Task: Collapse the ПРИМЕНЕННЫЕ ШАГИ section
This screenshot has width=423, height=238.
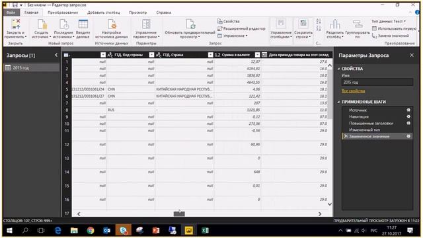Action: coord(339,102)
